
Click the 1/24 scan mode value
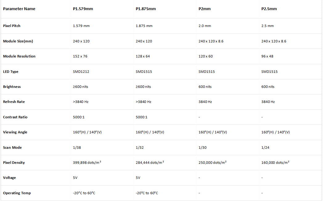266,148
